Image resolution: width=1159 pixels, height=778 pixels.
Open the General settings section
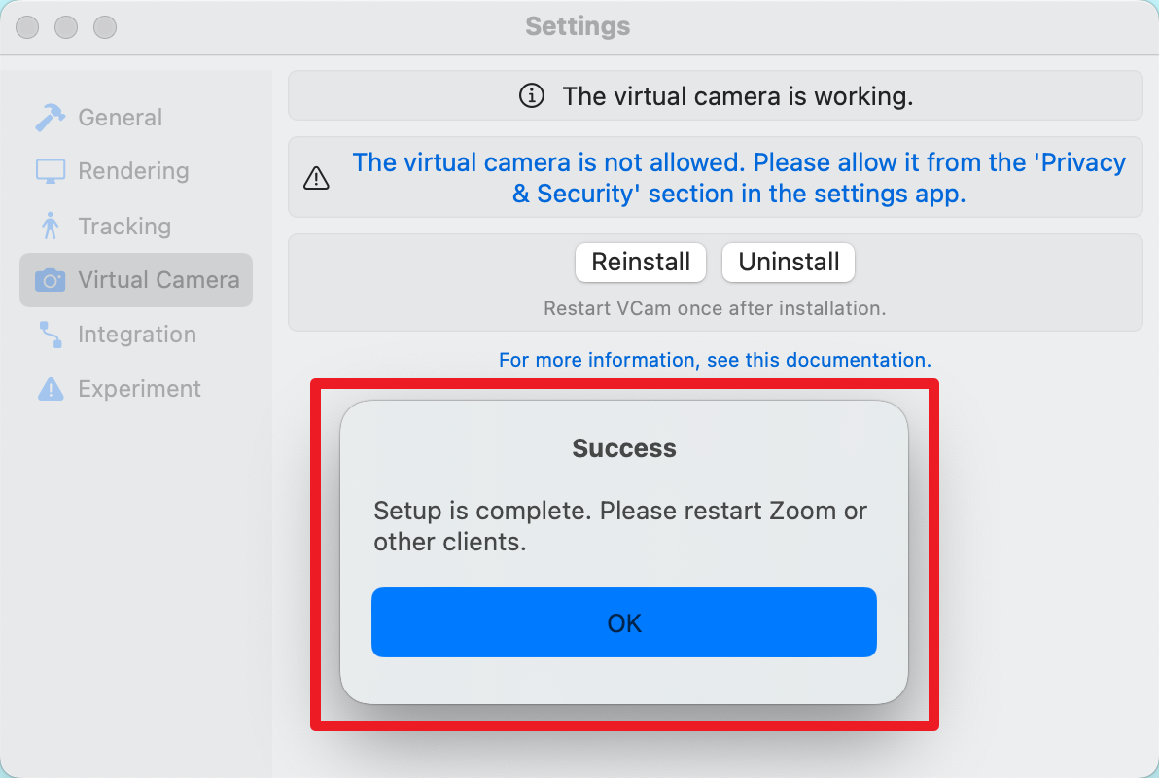pos(120,118)
